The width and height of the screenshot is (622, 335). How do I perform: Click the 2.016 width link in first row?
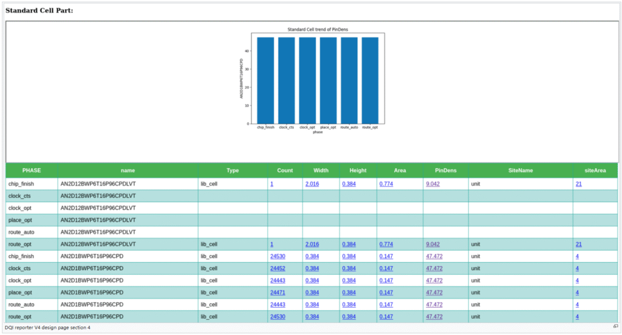(x=312, y=183)
